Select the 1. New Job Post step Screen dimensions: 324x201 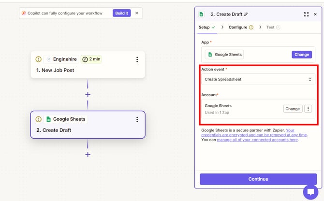88,65
